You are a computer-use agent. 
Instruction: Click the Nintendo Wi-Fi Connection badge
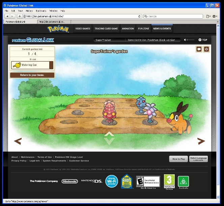point(111,181)
